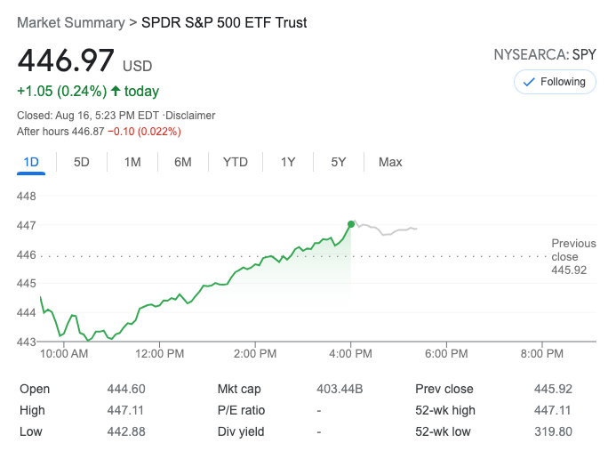
Task: Click the NYSEARCA: SPY ticker label
Action: pos(545,55)
